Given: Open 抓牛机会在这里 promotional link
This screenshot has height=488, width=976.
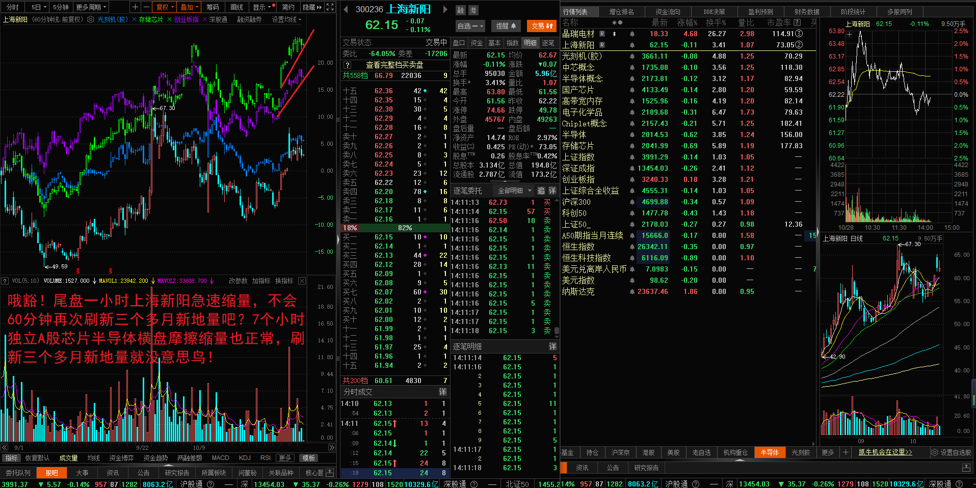Looking at the screenshot, I should [885, 452].
